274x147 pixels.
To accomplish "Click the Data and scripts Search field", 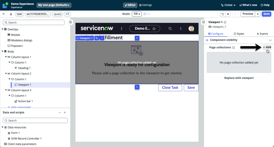I will tap(35, 120).
